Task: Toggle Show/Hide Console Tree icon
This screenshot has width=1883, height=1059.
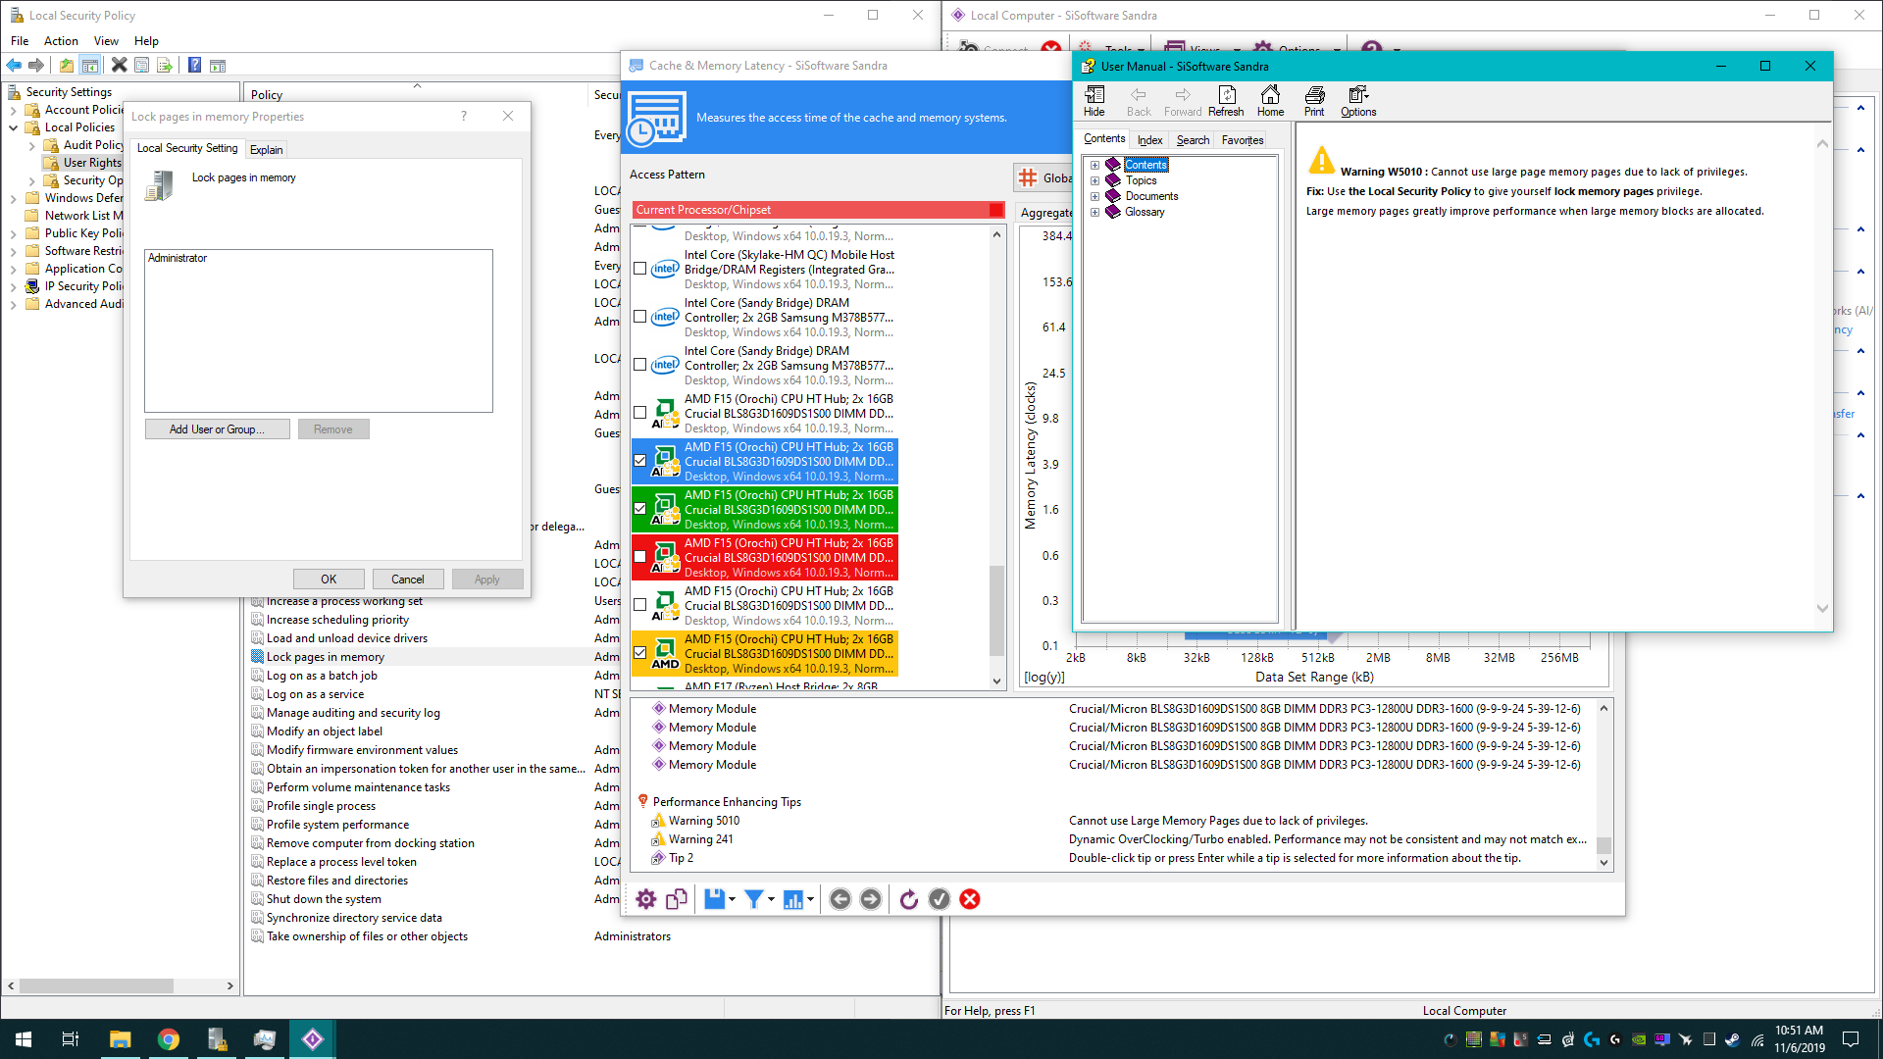Action: 90,66
